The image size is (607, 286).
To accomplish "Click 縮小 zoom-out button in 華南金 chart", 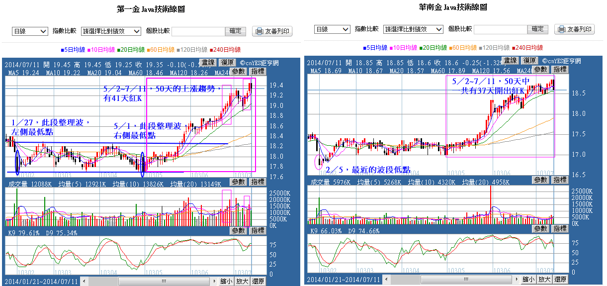I will pyautogui.click(x=528, y=280).
